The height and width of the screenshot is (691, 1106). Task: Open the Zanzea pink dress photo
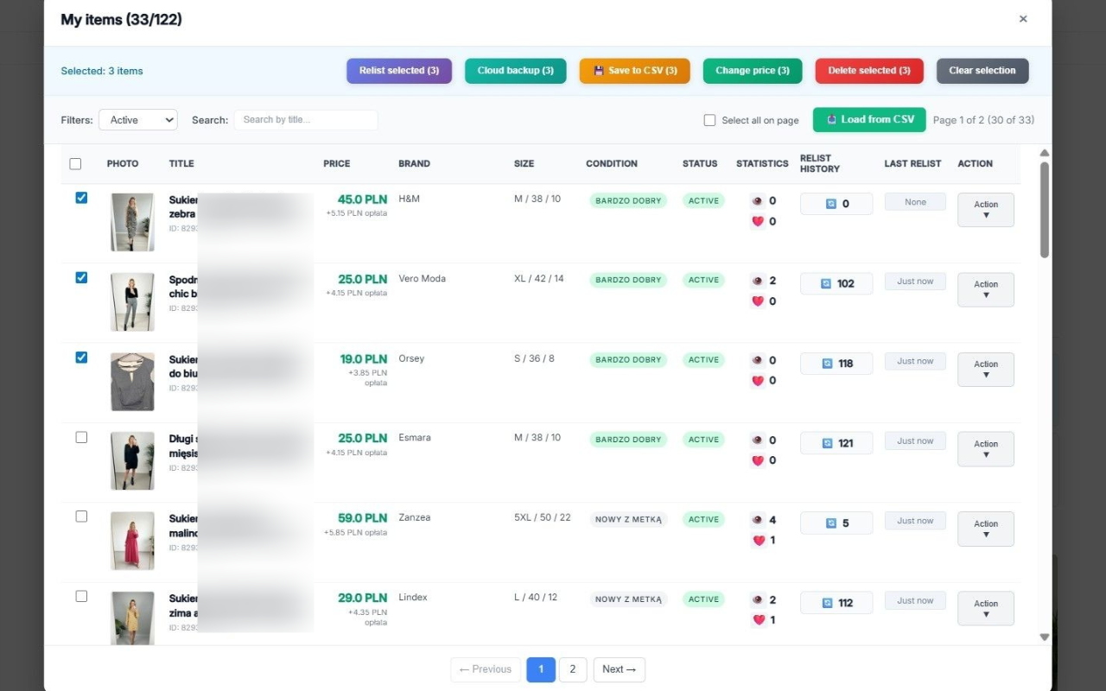132,541
